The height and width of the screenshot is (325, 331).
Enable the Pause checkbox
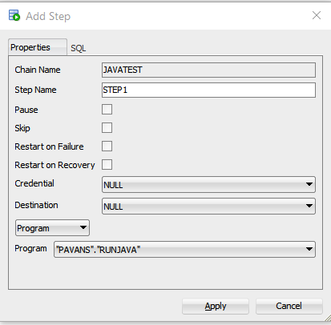[x=107, y=110]
